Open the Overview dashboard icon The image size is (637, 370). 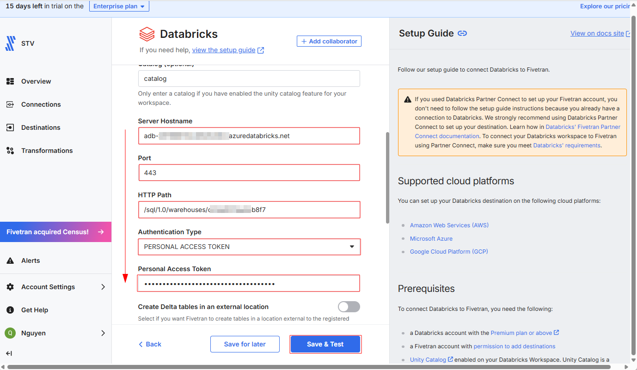[x=10, y=81]
